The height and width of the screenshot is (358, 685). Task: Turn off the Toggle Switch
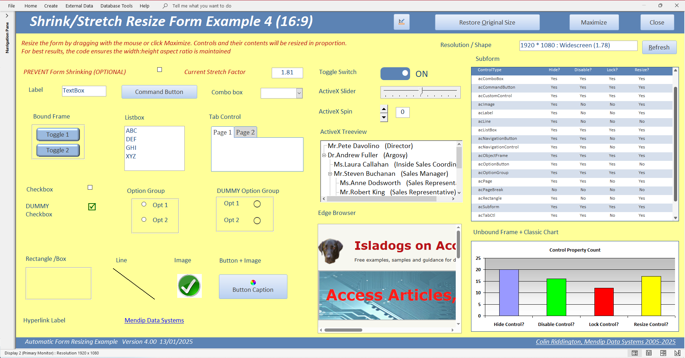click(x=395, y=74)
